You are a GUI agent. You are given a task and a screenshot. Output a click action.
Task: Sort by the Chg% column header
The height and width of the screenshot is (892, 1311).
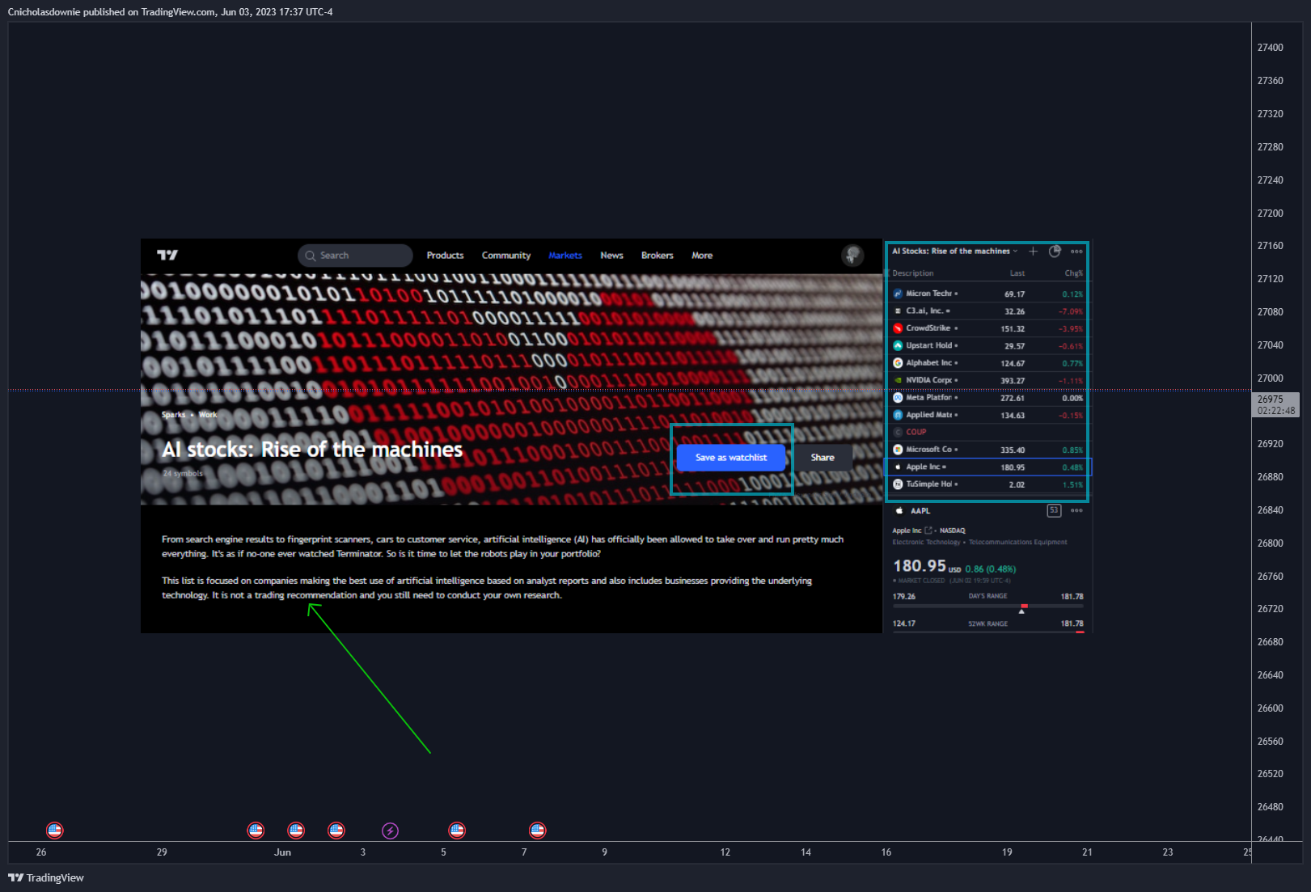click(x=1074, y=273)
